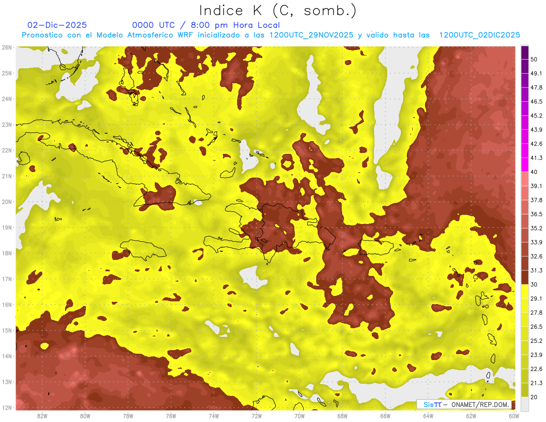The height and width of the screenshot is (422, 546).
Task: Click the longitude axis label "74W"
Action: pyautogui.click(x=214, y=416)
